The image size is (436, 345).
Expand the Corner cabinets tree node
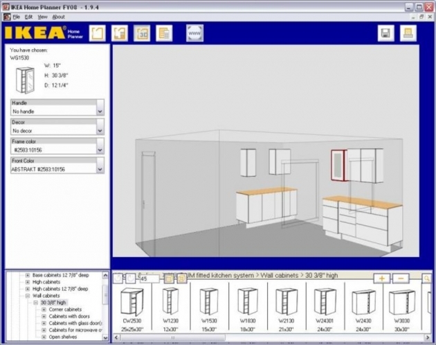pos(44,310)
